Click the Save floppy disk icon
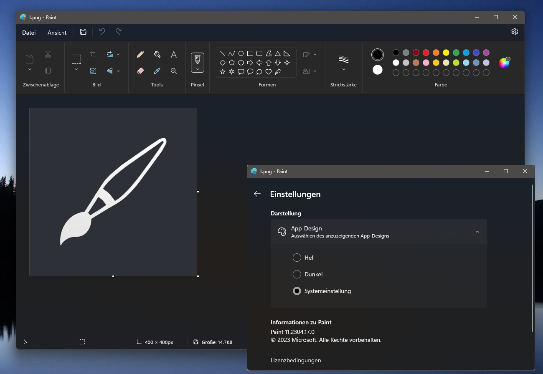Viewport: 543px width, 374px height. 83,32
